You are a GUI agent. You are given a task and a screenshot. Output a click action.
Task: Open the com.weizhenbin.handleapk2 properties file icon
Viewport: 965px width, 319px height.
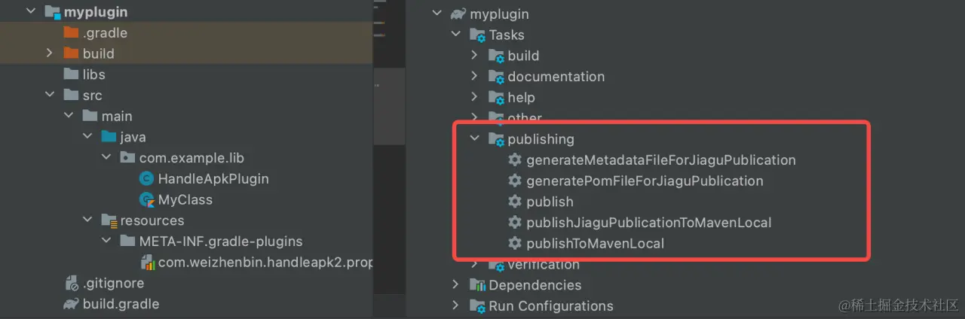tap(147, 263)
